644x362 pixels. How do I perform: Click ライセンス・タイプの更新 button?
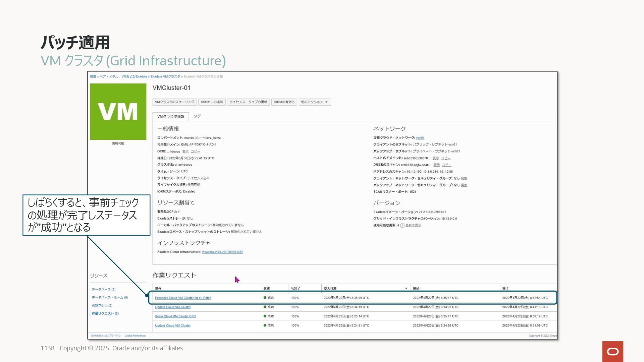tap(248, 102)
